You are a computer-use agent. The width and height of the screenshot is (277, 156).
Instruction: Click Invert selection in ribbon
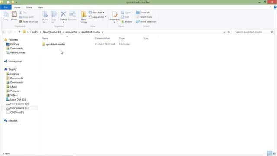146,22
